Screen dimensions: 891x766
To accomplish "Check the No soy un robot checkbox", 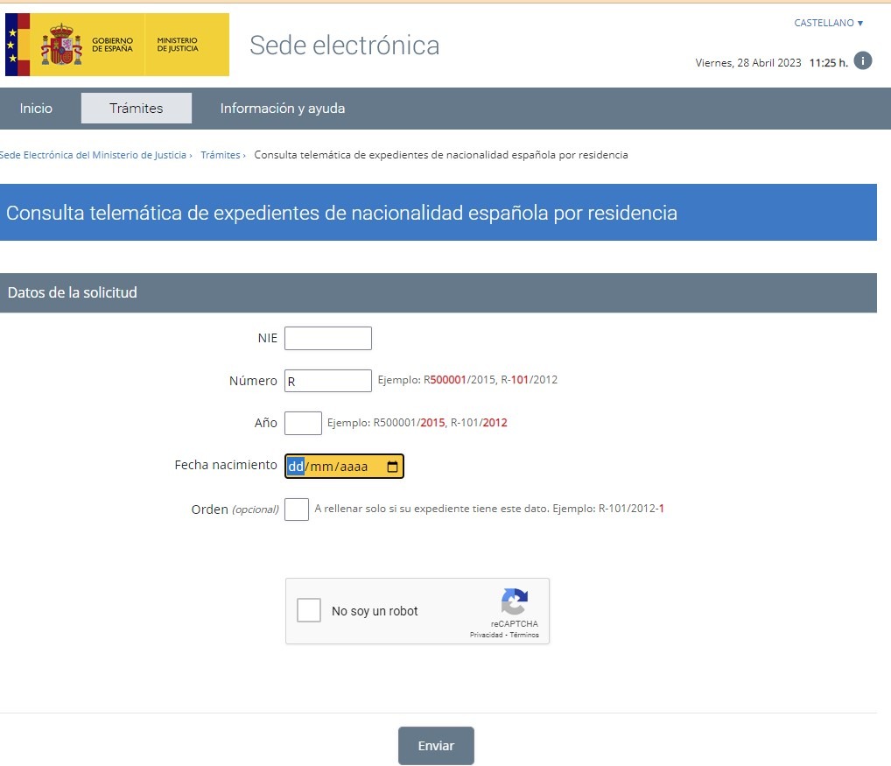I will [x=309, y=610].
